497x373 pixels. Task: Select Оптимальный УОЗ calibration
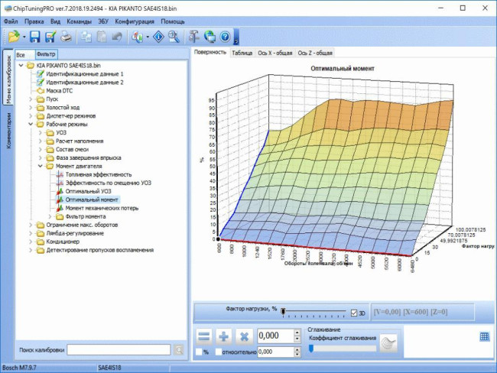click(x=88, y=191)
